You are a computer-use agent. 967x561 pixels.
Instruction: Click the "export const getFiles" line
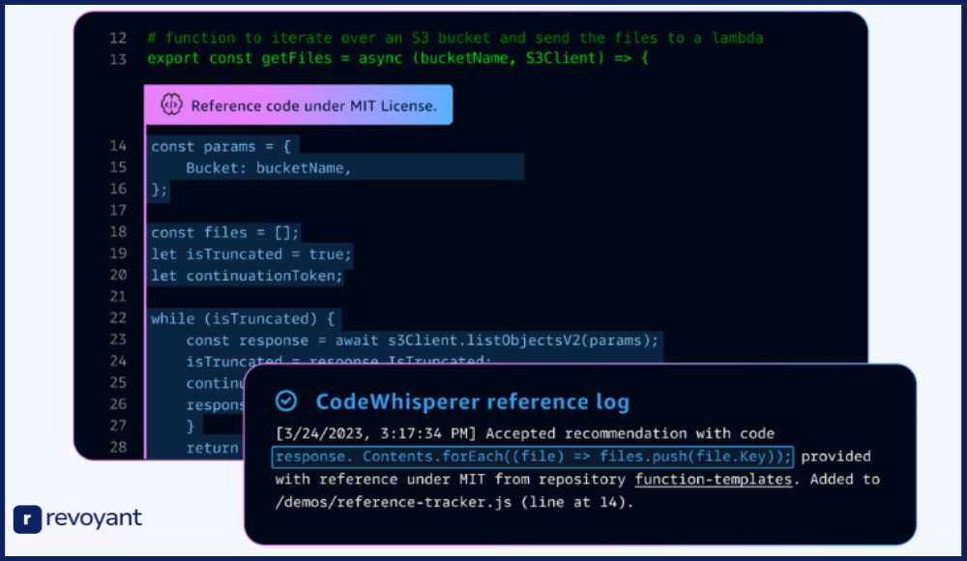click(397, 59)
